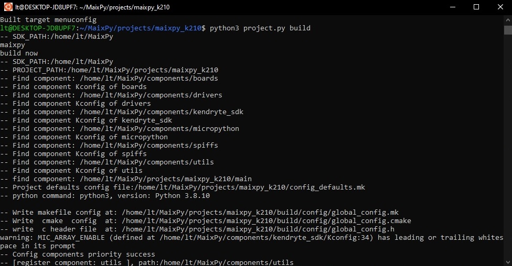Click the path '/home/lt/MaixPy/components/boards'
Viewport: 512px width, 266px height.
coord(149,78)
